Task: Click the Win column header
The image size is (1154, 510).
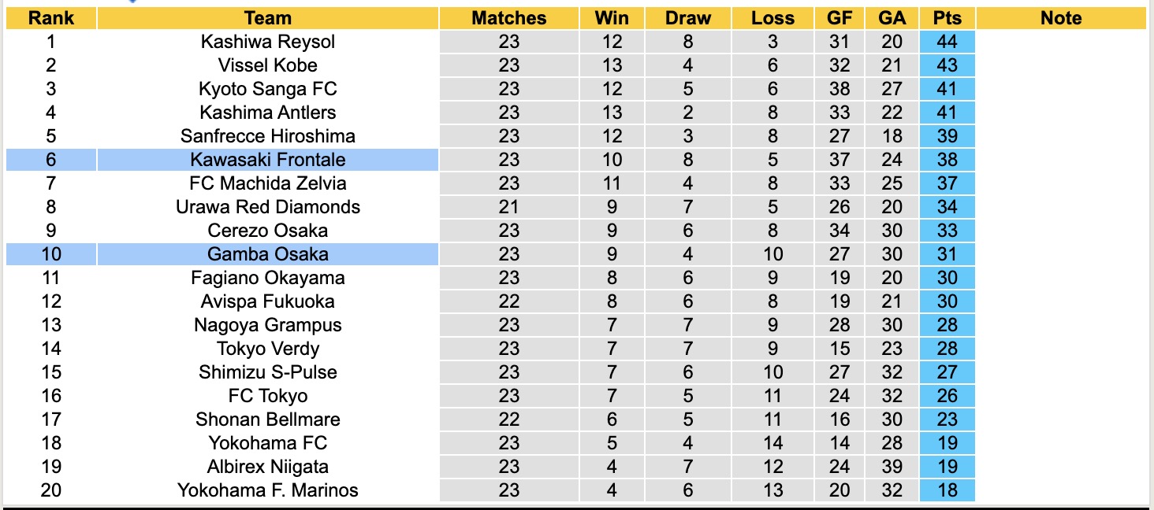Action: point(612,18)
